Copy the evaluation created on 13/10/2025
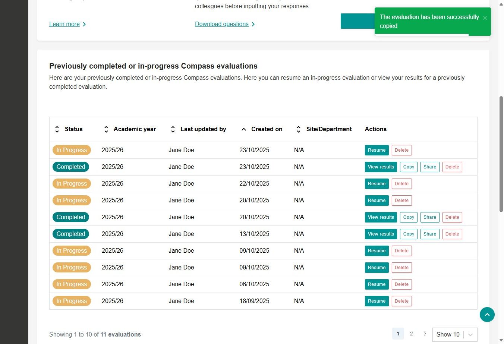 (x=409, y=234)
